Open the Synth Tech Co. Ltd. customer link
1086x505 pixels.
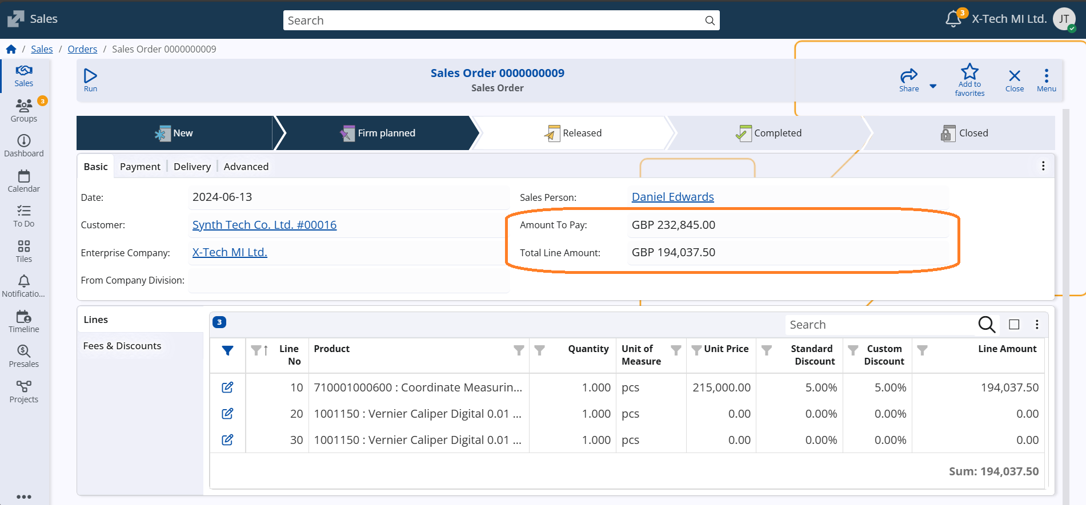pyautogui.click(x=265, y=225)
